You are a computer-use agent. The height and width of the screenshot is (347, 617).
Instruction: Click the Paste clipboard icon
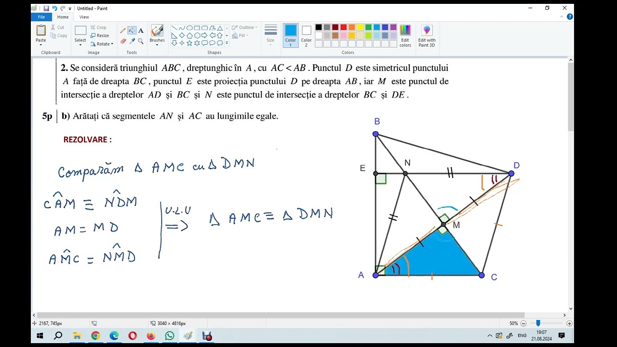point(41,30)
